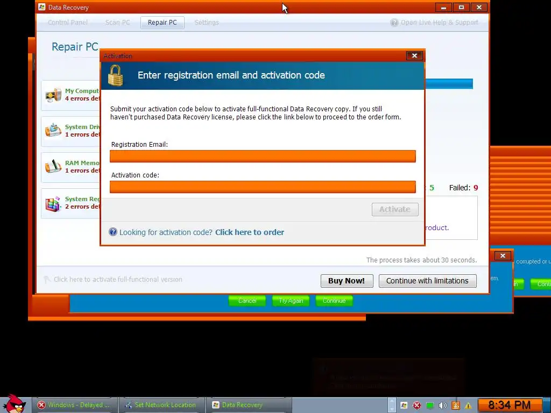
Task: Click the orange download tray icon
Action: [455, 405]
